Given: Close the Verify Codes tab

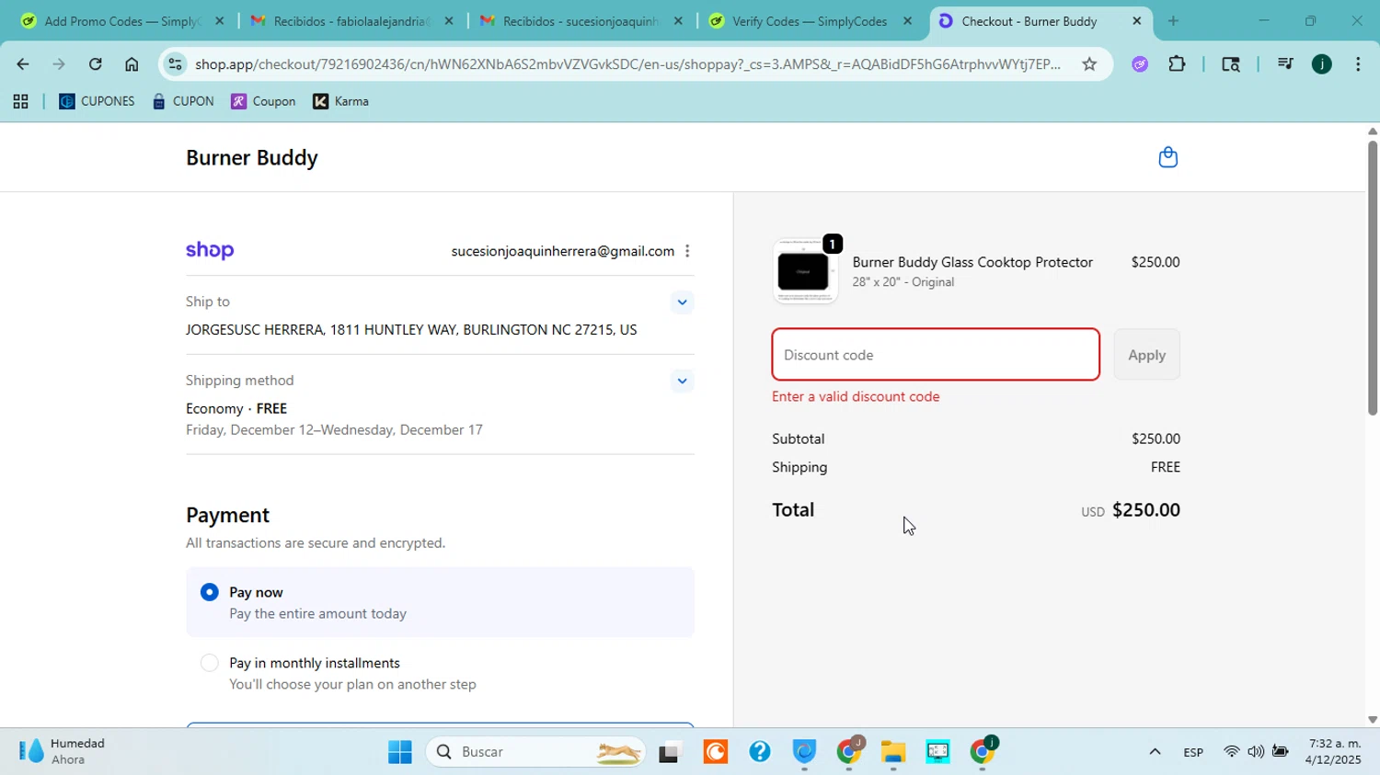Looking at the screenshot, I should tap(907, 20).
